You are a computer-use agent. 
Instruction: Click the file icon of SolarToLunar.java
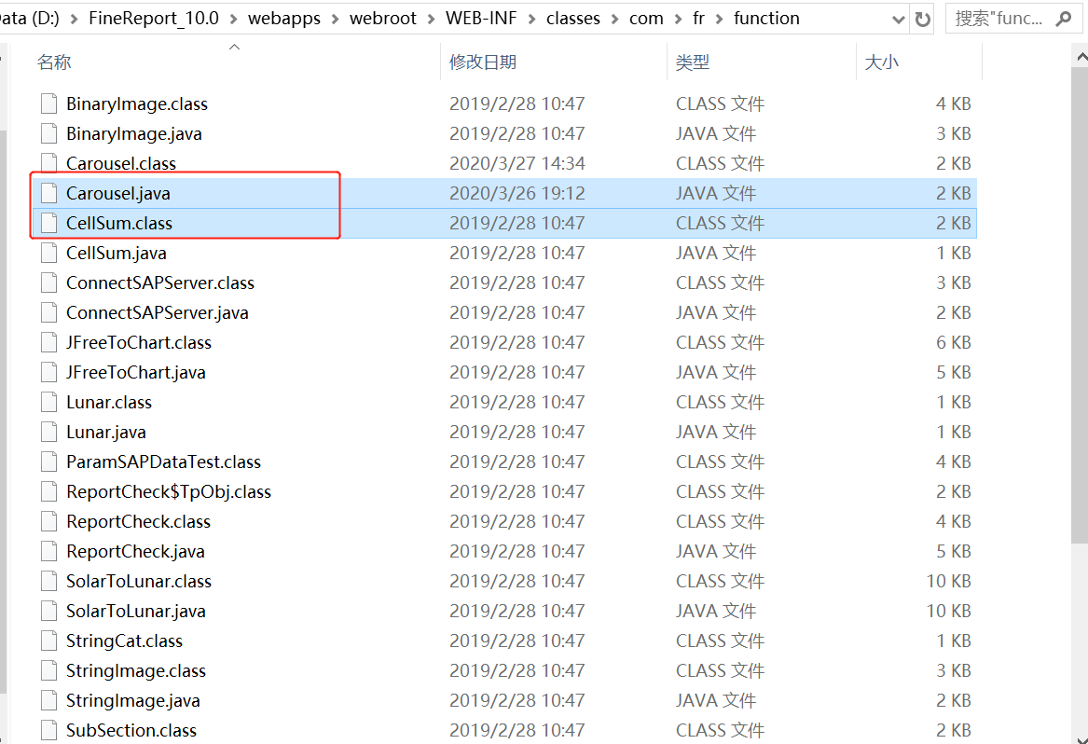[x=48, y=611]
